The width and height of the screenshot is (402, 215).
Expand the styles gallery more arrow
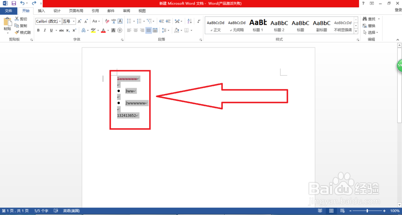click(x=356, y=31)
